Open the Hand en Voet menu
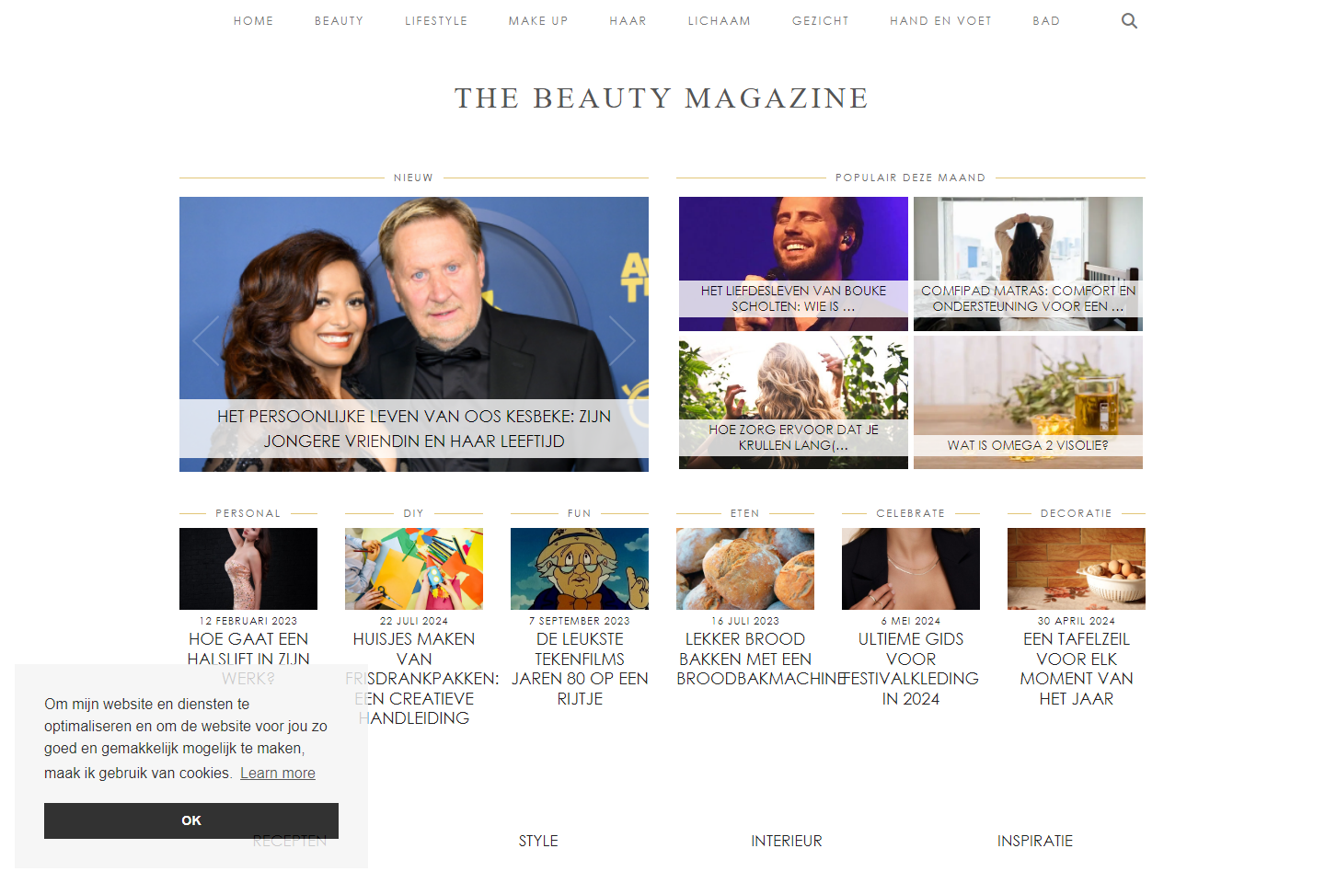Image resolution: width=1325 pixels, height=883 pixels. (x=940, y=21)
